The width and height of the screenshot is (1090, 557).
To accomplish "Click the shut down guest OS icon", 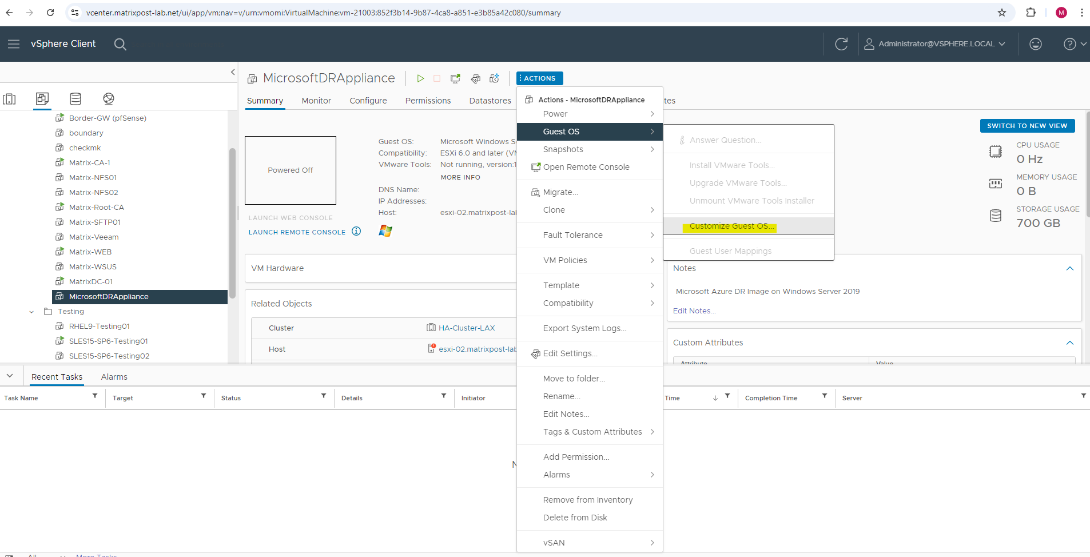I will coord(437,78).
